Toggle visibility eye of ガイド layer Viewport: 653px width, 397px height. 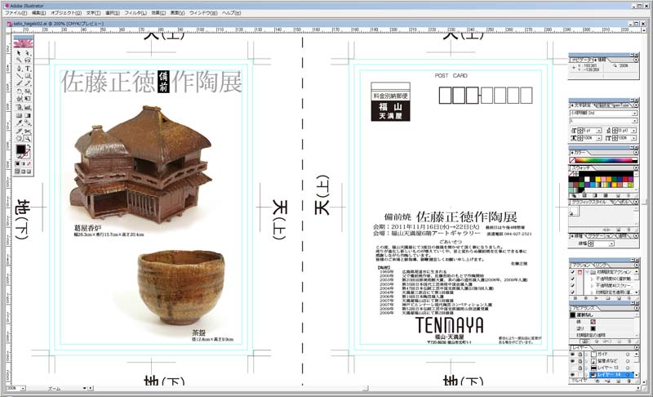coord(573,354)
